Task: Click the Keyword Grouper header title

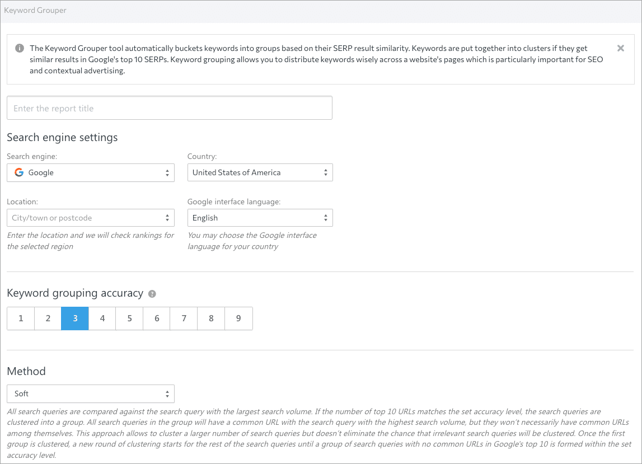Action: point(35,10)
